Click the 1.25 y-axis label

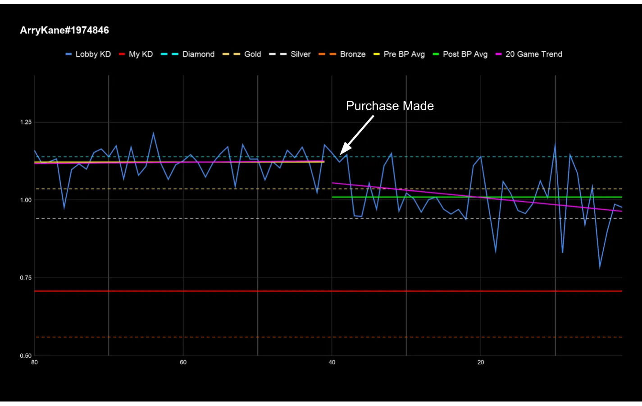pos(26,122)
